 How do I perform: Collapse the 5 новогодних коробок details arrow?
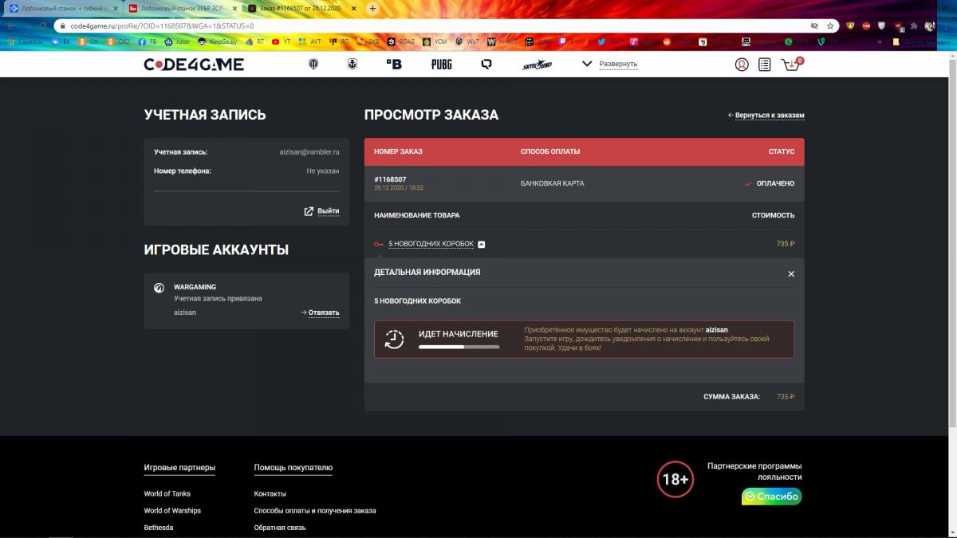(x=482, y=244)
